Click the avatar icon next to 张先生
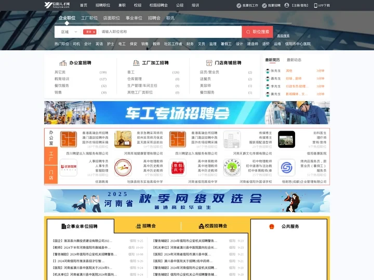 (268, 71)
